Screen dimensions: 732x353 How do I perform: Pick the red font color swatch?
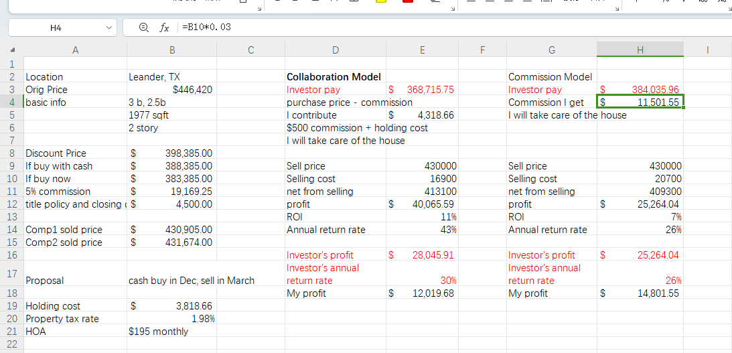point(407,1)
